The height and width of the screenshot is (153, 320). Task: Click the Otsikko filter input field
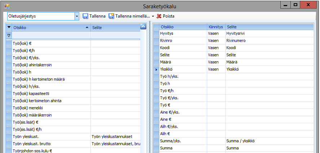pos(51,35)
